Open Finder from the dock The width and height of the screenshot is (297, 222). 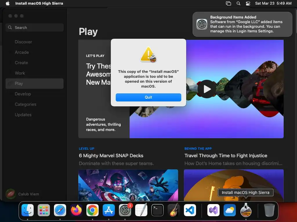[28, 210]
